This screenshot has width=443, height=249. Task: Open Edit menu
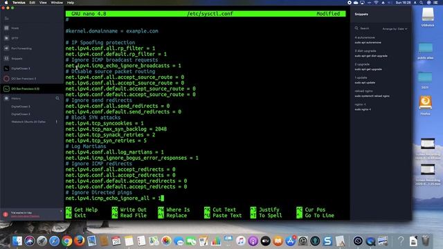pyautogui.click(x=33, y=3)
